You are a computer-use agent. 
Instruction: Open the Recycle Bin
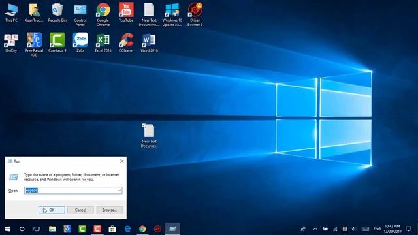click(57, 12)
